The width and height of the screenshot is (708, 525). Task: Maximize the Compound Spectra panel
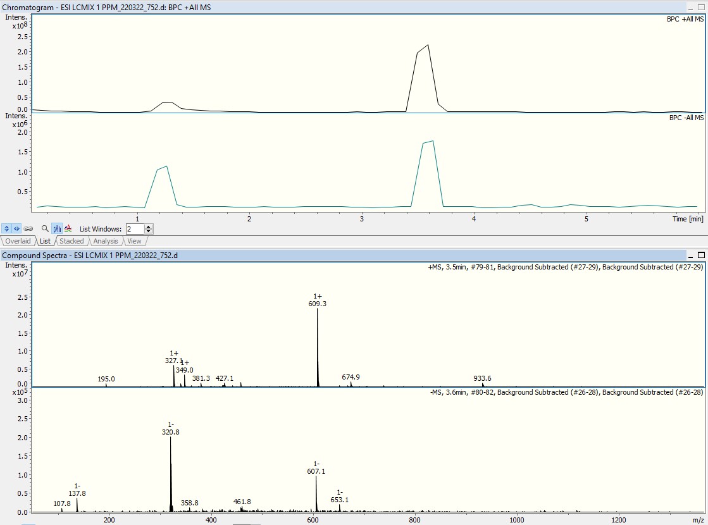click(x=700, y=256)
